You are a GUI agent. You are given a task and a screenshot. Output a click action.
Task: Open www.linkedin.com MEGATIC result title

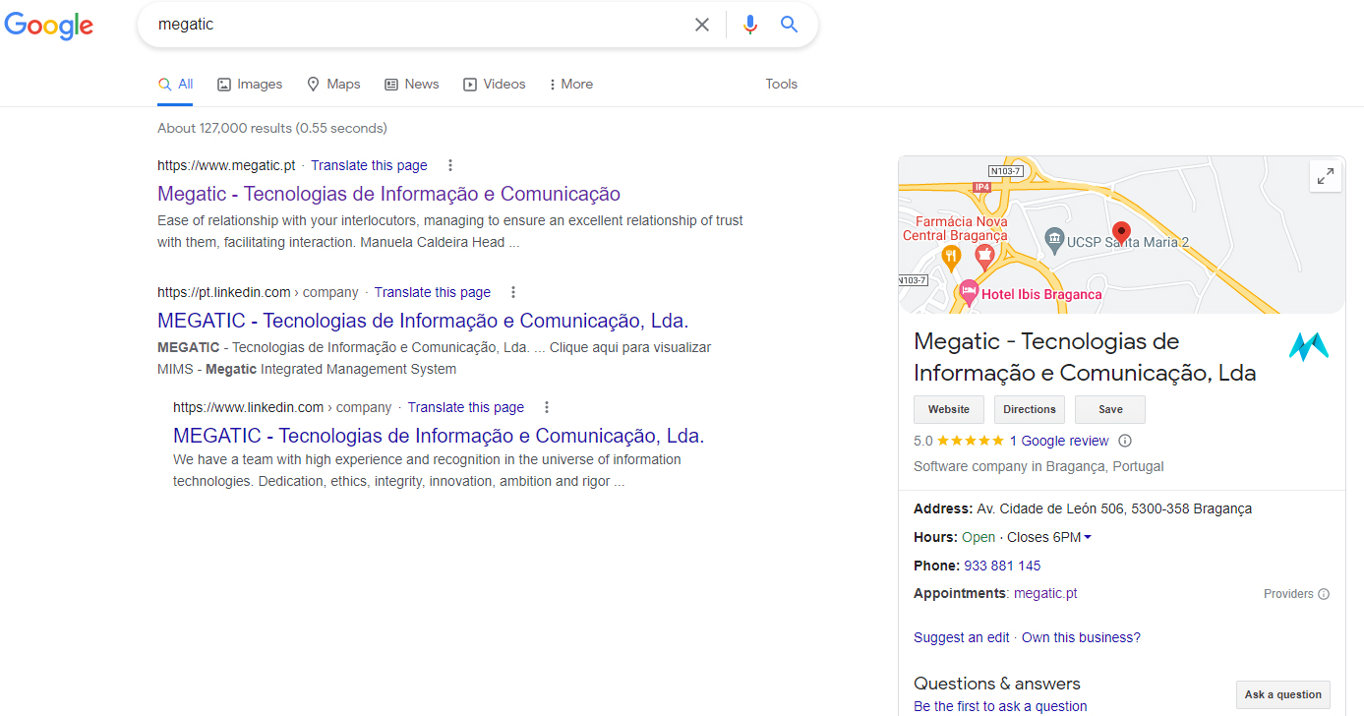439,436
